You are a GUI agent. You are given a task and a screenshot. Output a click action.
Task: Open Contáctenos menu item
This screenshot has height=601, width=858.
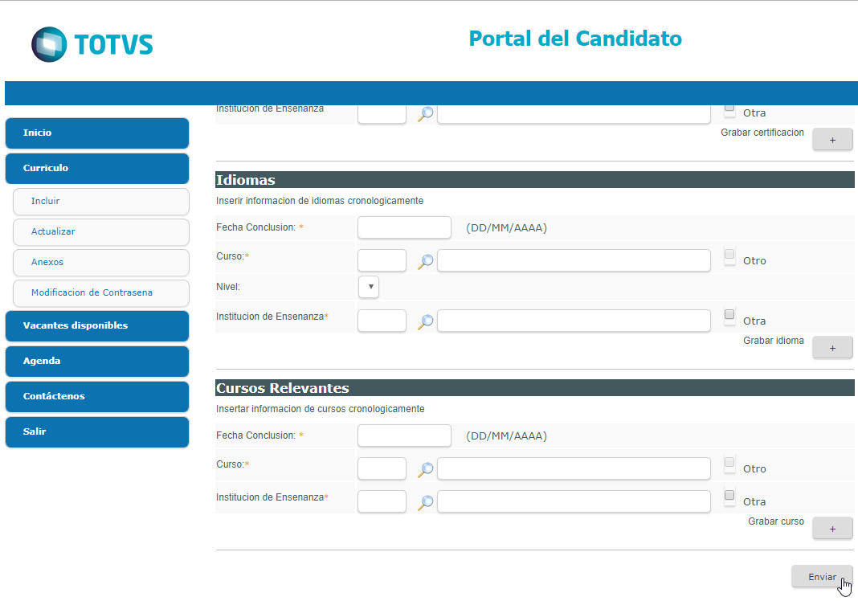point(97,397)
